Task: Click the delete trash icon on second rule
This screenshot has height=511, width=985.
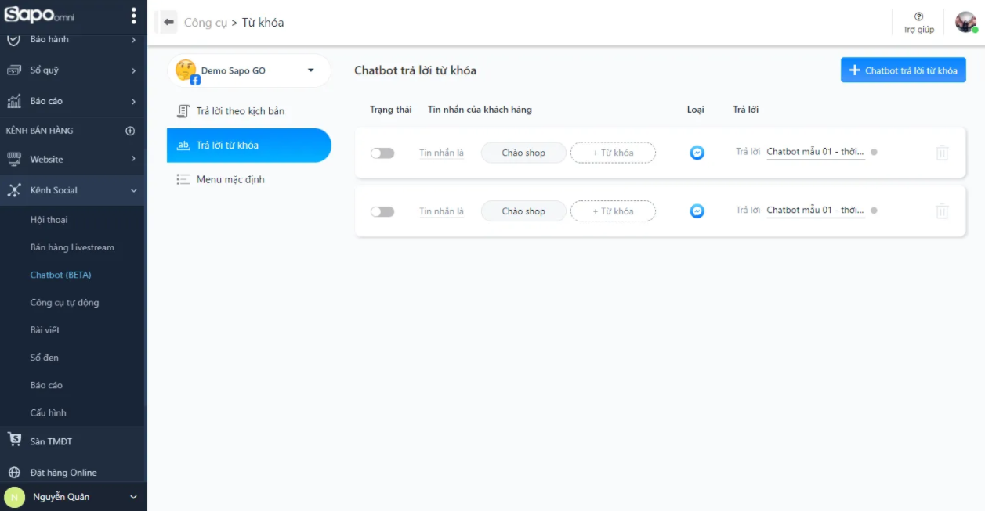Action: 942,211
